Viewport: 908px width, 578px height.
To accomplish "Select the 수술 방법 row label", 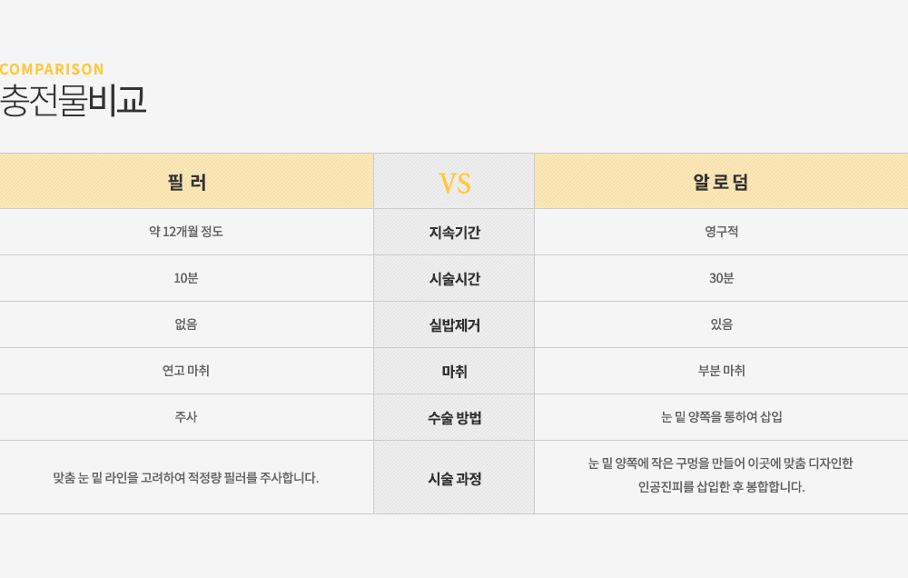I will [454, 418].
